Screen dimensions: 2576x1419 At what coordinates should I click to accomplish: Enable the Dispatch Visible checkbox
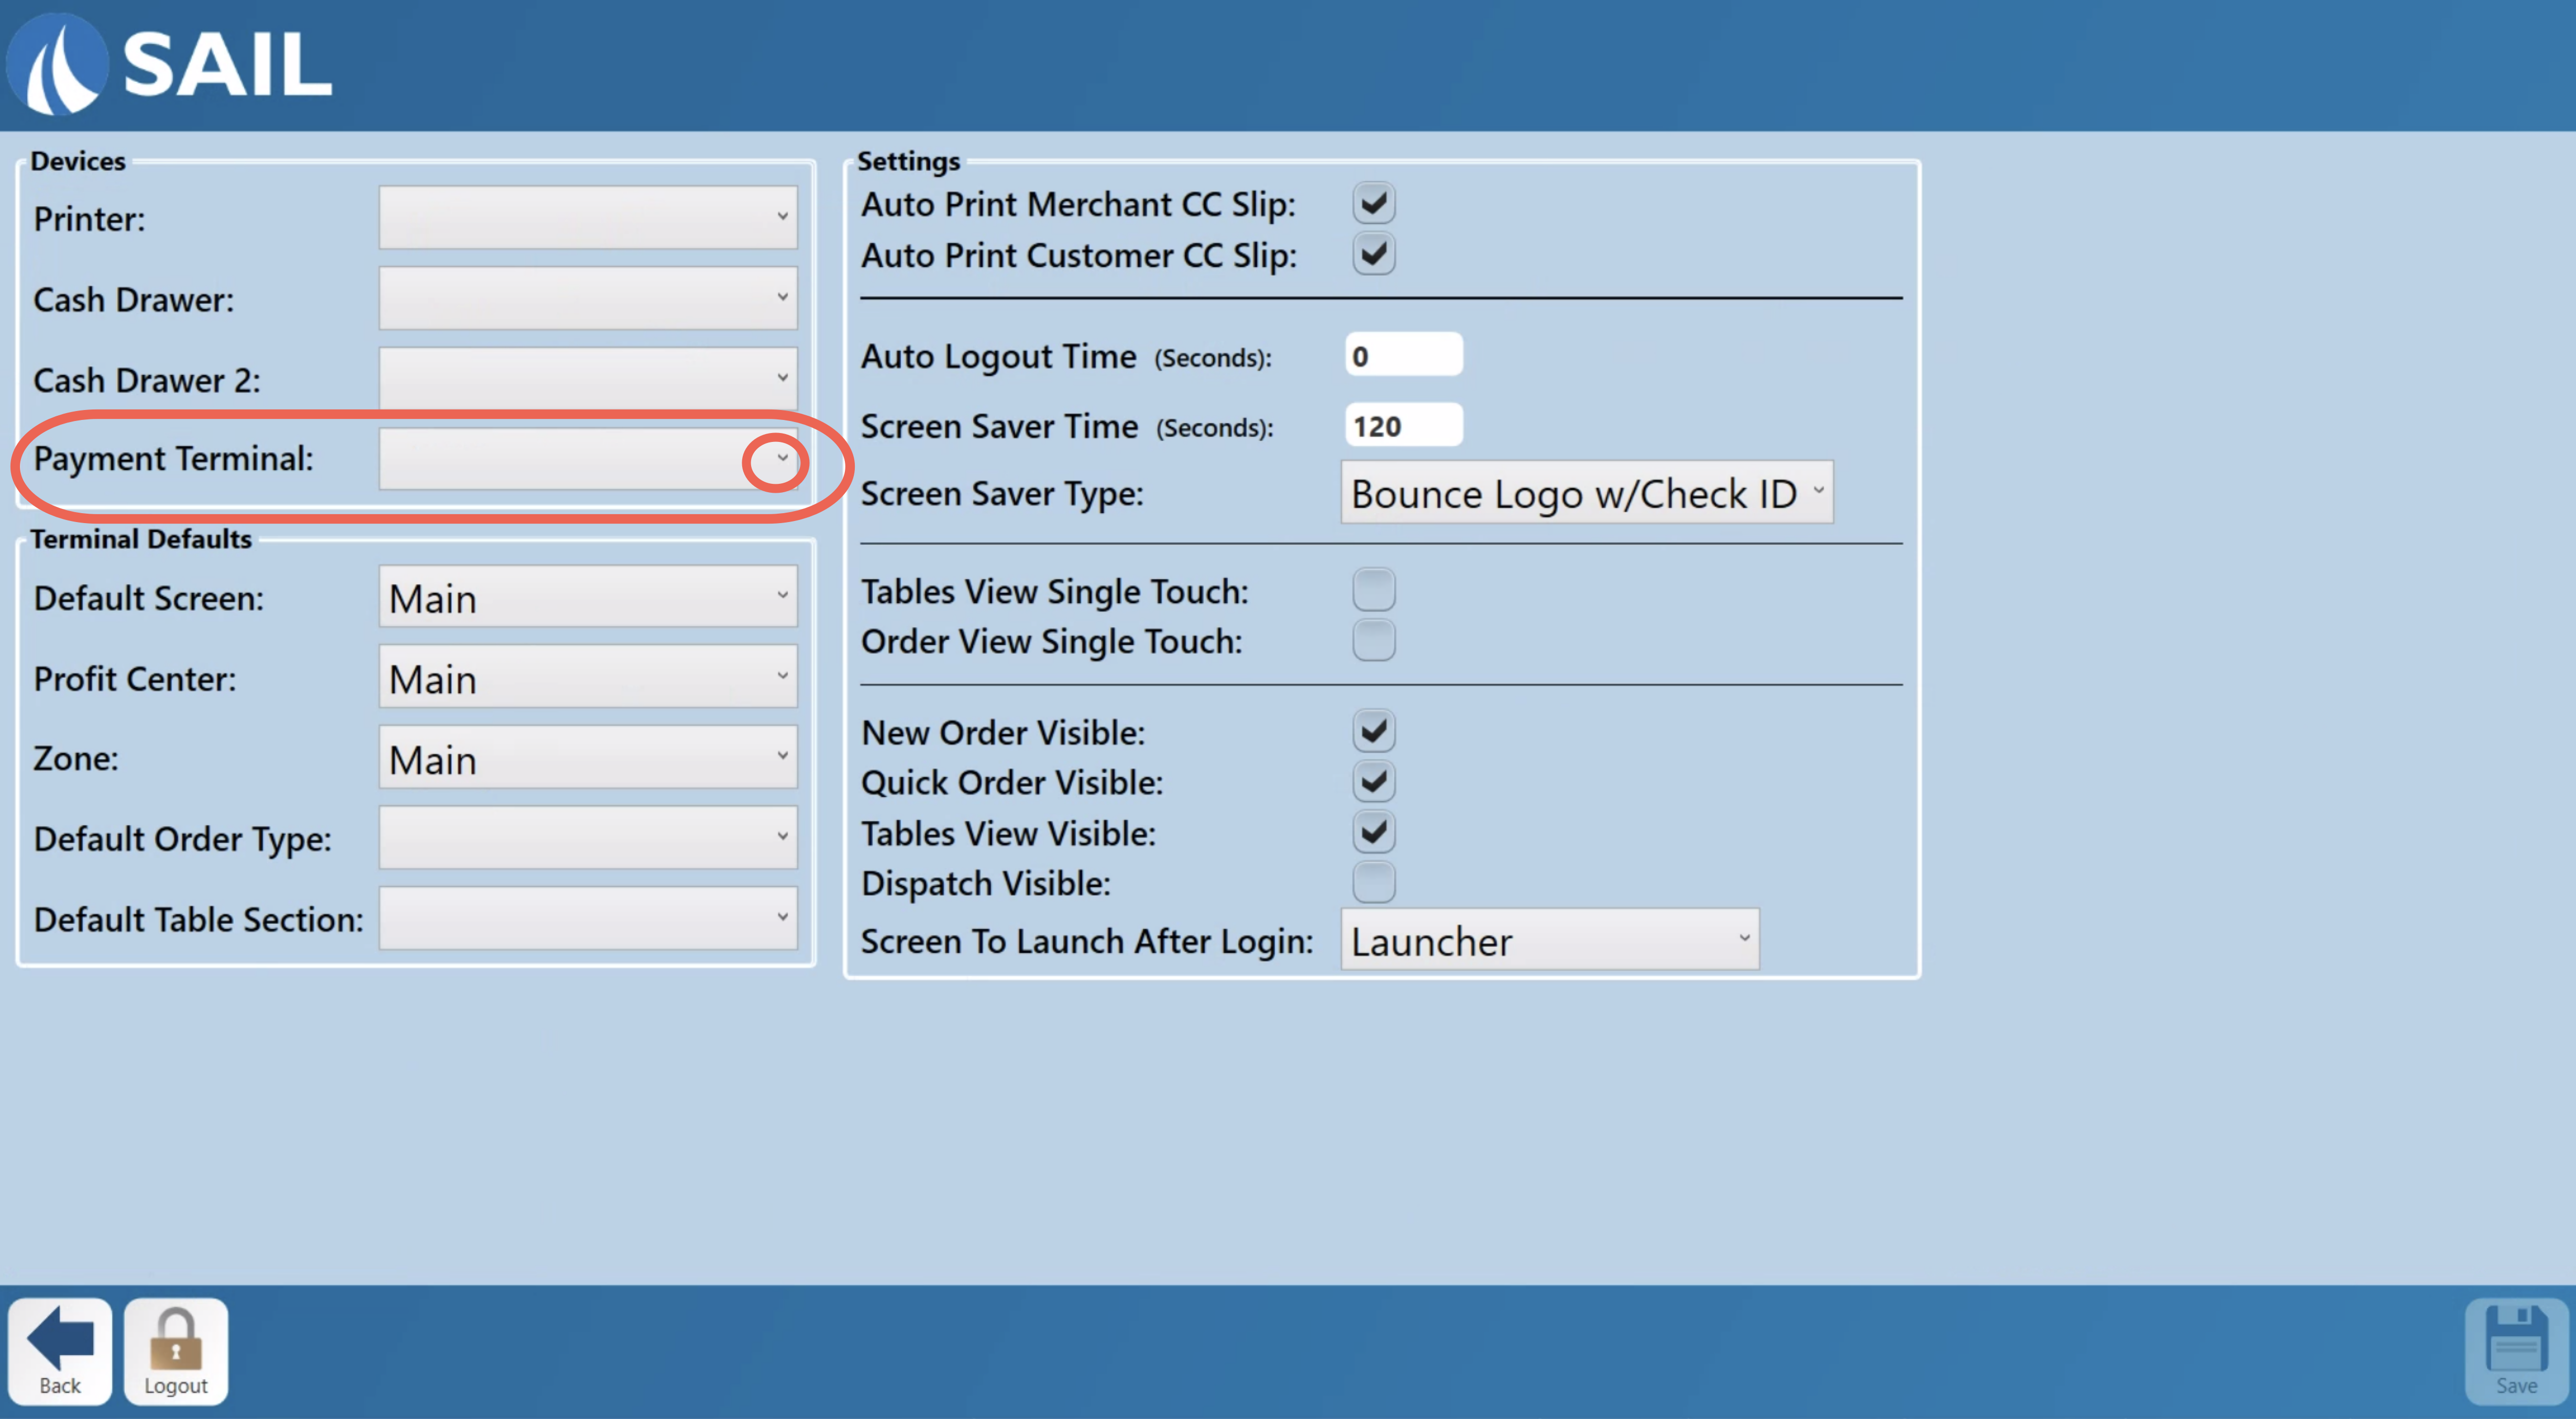(x=1374, y=882)
